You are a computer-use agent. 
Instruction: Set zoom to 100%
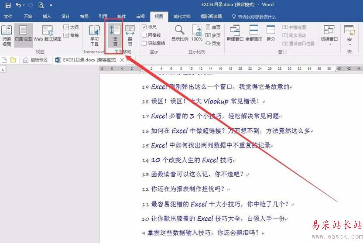pyautogui.click(x=197, y=33)
